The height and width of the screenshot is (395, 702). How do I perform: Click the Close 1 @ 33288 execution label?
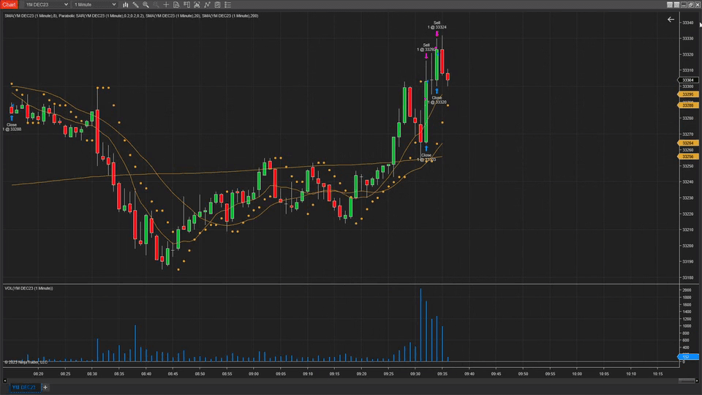coord(12,127)
